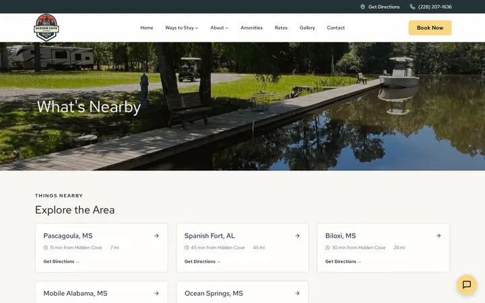Get Directions to Pascagoula, MS
The image size is (485, 303).
61,261
